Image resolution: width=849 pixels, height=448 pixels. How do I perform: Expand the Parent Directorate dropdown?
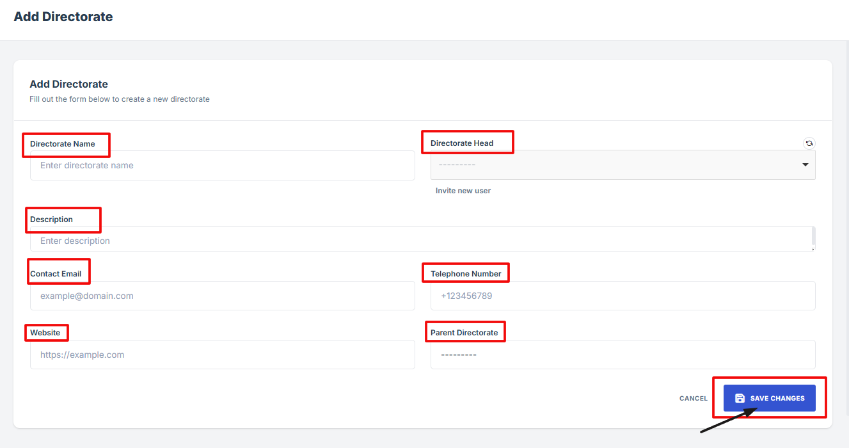coord(623,355)
